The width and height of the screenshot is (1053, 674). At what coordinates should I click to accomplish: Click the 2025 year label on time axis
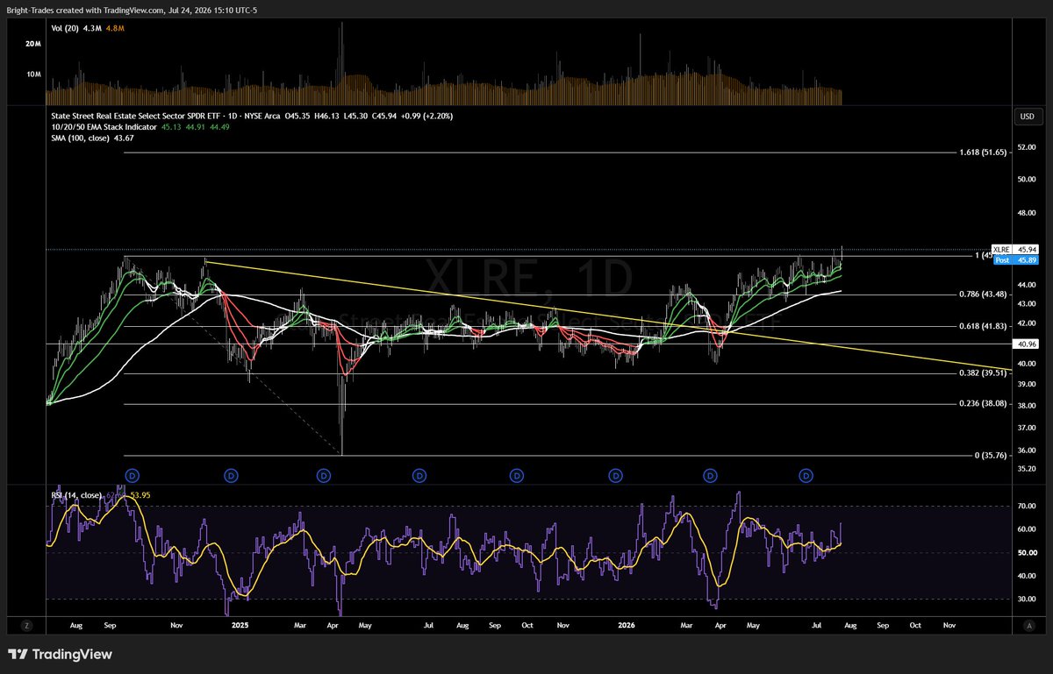[240, 626]
